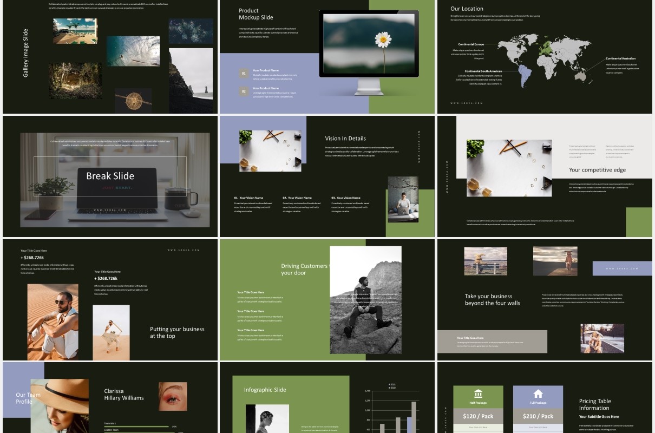This screenshot has width=655, height=433.
Task: Click the woman sitting with laptop photo
Action: coord(403,199)
